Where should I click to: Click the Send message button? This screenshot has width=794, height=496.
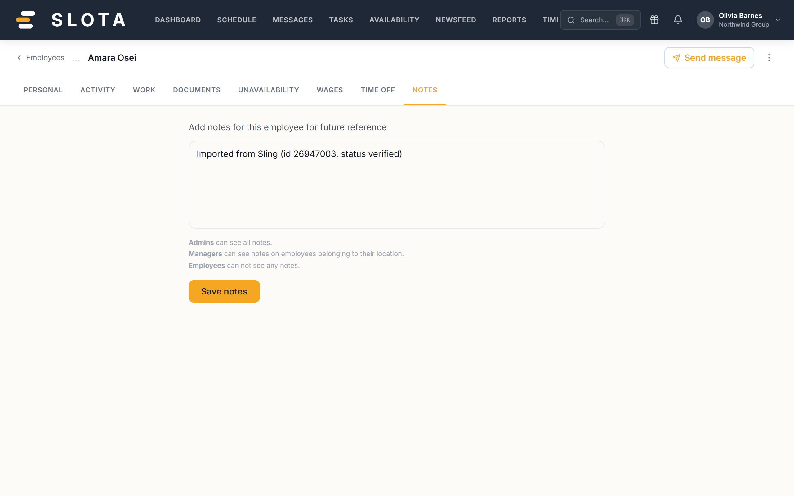click(709, 58)
